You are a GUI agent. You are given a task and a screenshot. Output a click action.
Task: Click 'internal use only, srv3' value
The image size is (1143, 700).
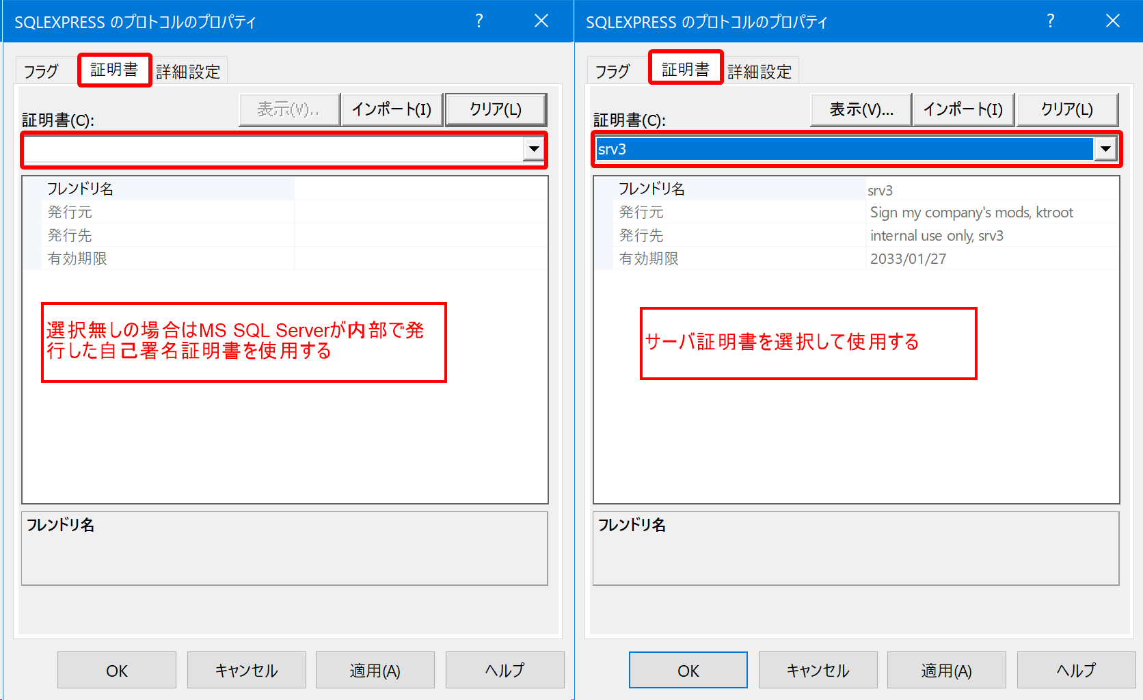[937, 236]
